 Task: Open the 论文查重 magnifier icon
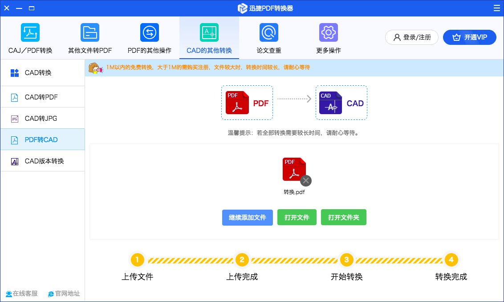coord(269,32)
